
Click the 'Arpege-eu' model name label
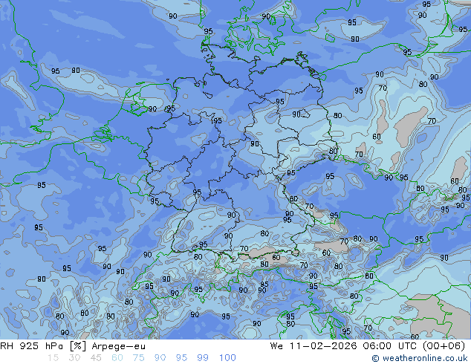pos(119,346)
